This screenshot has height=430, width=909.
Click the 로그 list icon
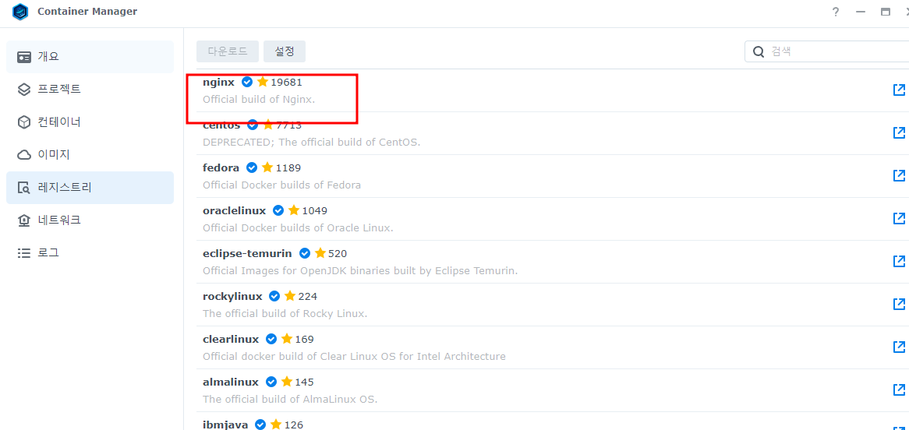point(23,253)
